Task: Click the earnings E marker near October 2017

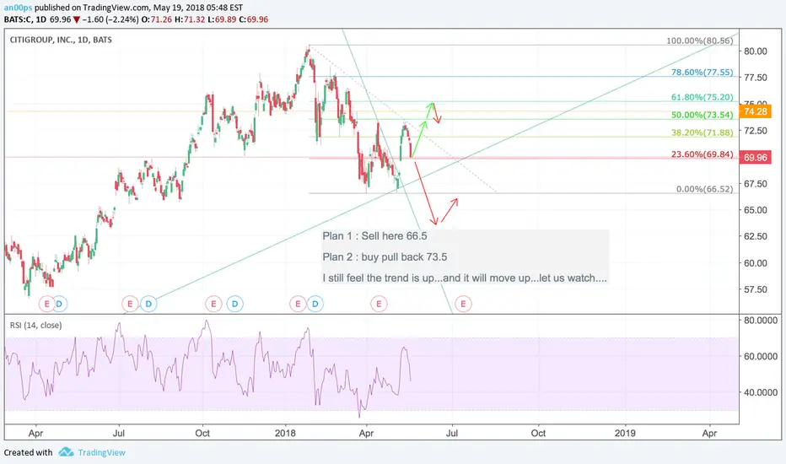Action: click(213, 304)
